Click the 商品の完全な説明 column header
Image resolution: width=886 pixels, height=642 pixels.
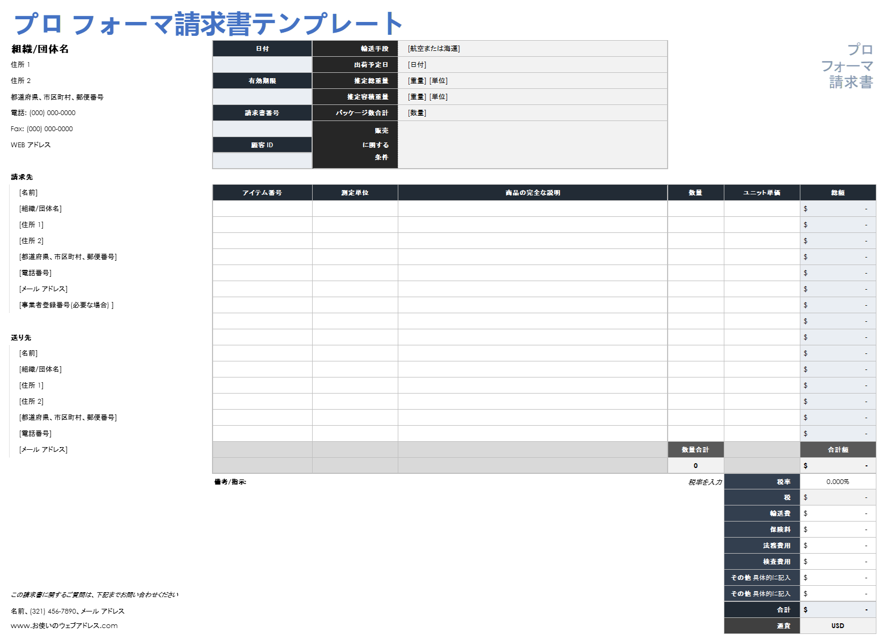[533, 192]
